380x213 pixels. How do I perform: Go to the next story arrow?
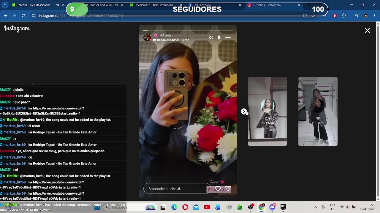(x=244, y=112)
